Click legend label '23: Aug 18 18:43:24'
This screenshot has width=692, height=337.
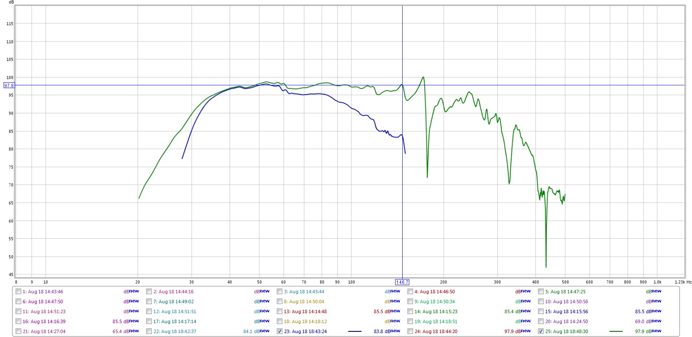(x=305, y=331)
